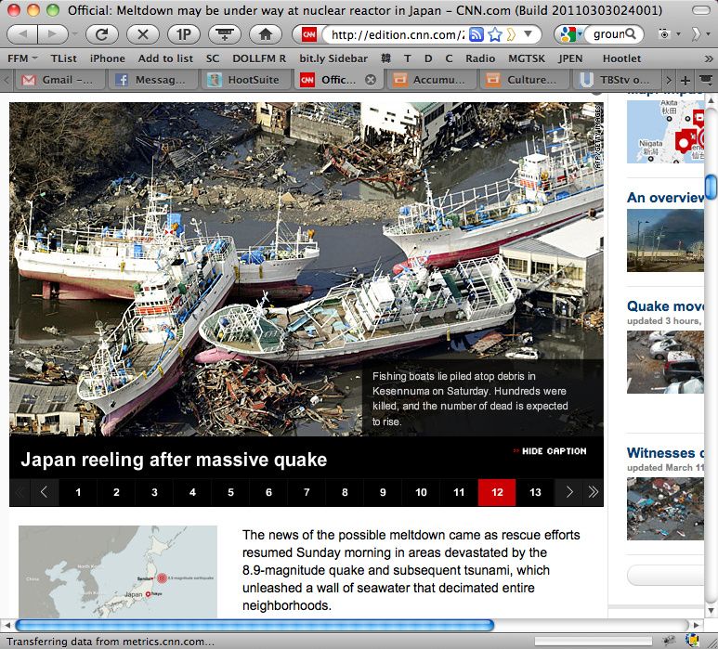Go to the browser Home page icon
The image size is (718, 649).
pos(266,34)
